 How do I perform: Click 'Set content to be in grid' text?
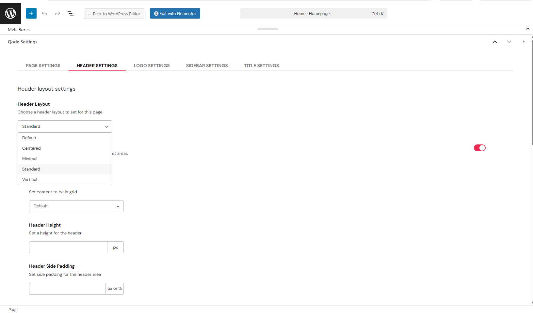tap(53, 192)
